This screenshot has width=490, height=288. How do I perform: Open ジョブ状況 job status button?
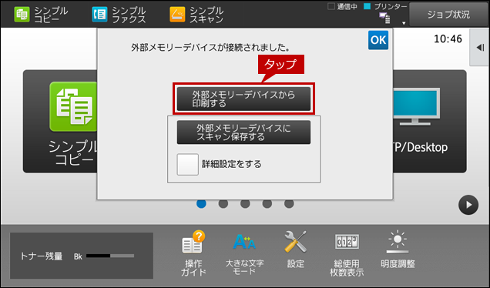point(448,15)
